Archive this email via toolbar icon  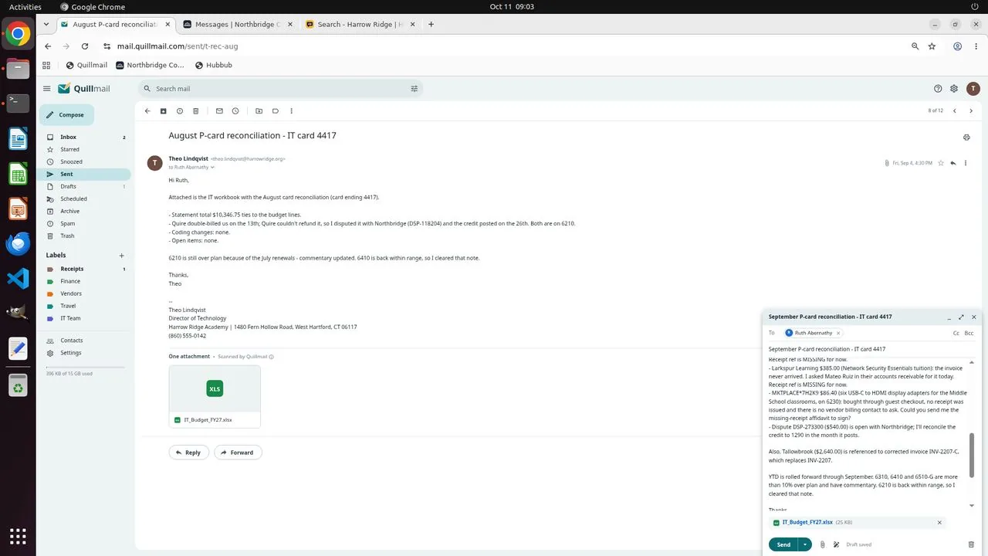point(164,111)
